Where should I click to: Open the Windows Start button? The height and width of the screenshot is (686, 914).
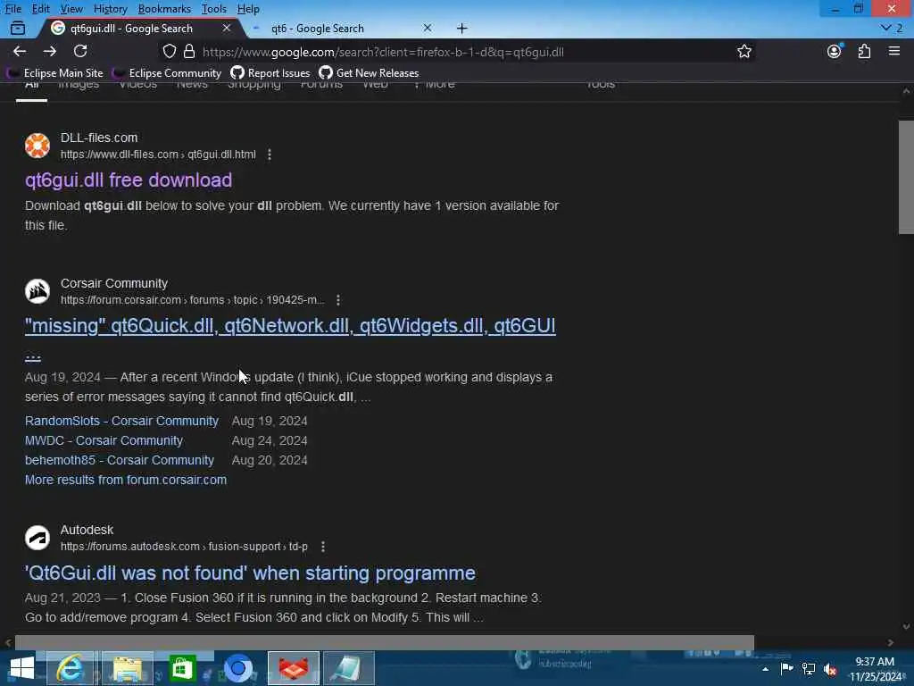[21, 668]
